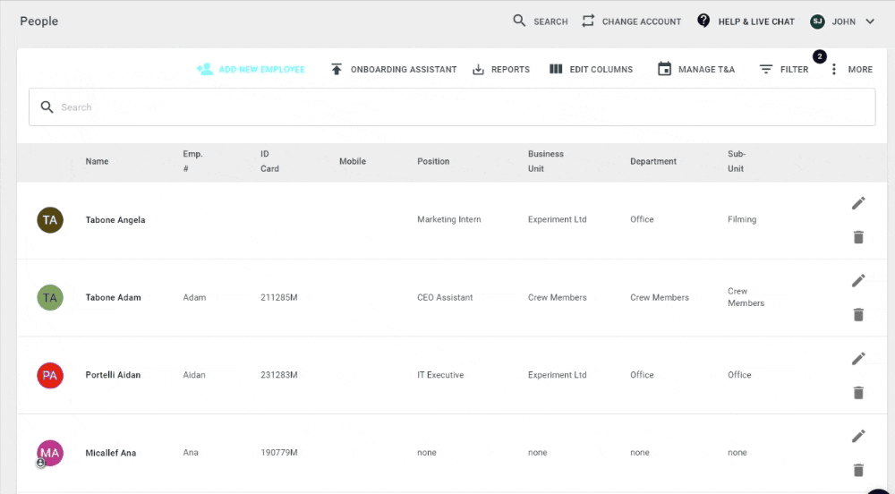Click Tabone Adam's green TA avatar
This screenshot has height=494, width=895.
click(x=50, y=298)
